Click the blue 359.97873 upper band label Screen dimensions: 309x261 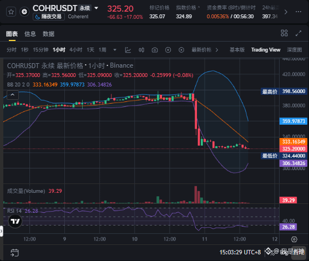[293, 121]
